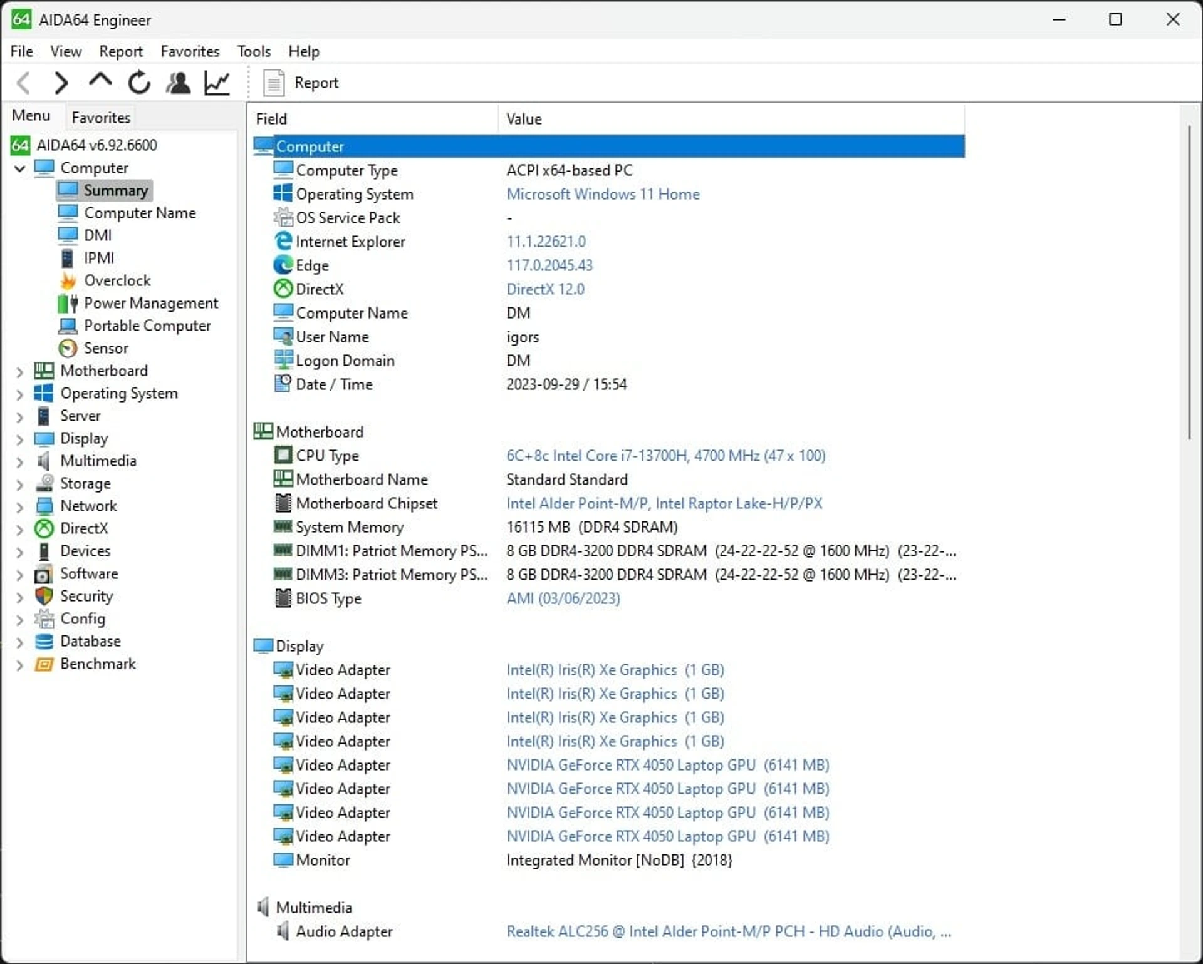Open the Intel Alder Point-M/P chipset link
The image size is (1203, 964).
tap(664, 503)
